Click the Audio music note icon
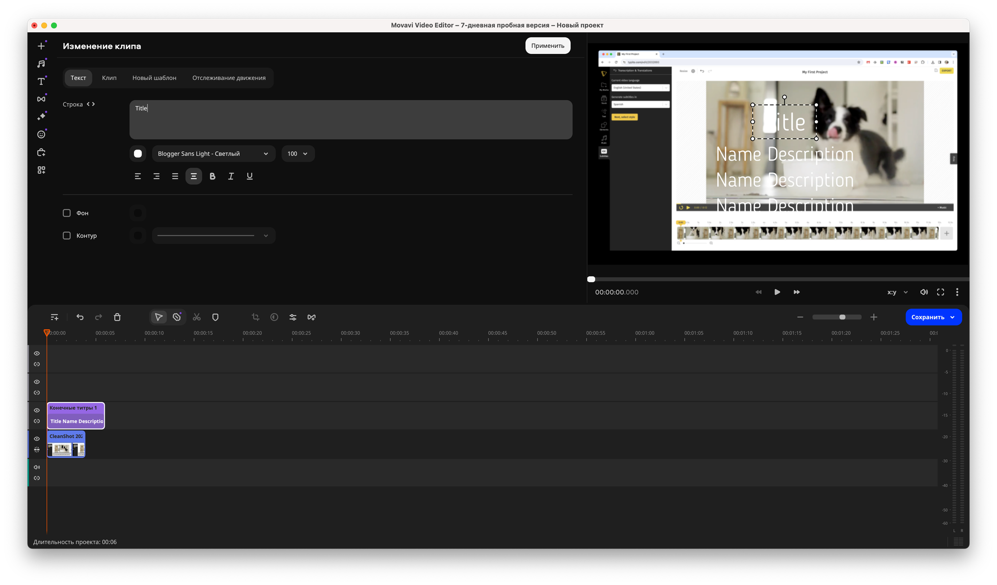The image size is (997, 585). 41,63
